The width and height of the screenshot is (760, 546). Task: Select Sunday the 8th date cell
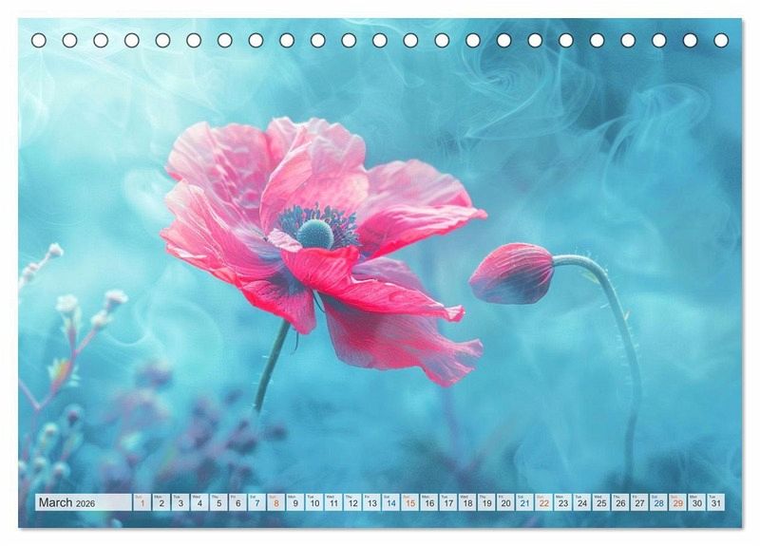point(275,503)
